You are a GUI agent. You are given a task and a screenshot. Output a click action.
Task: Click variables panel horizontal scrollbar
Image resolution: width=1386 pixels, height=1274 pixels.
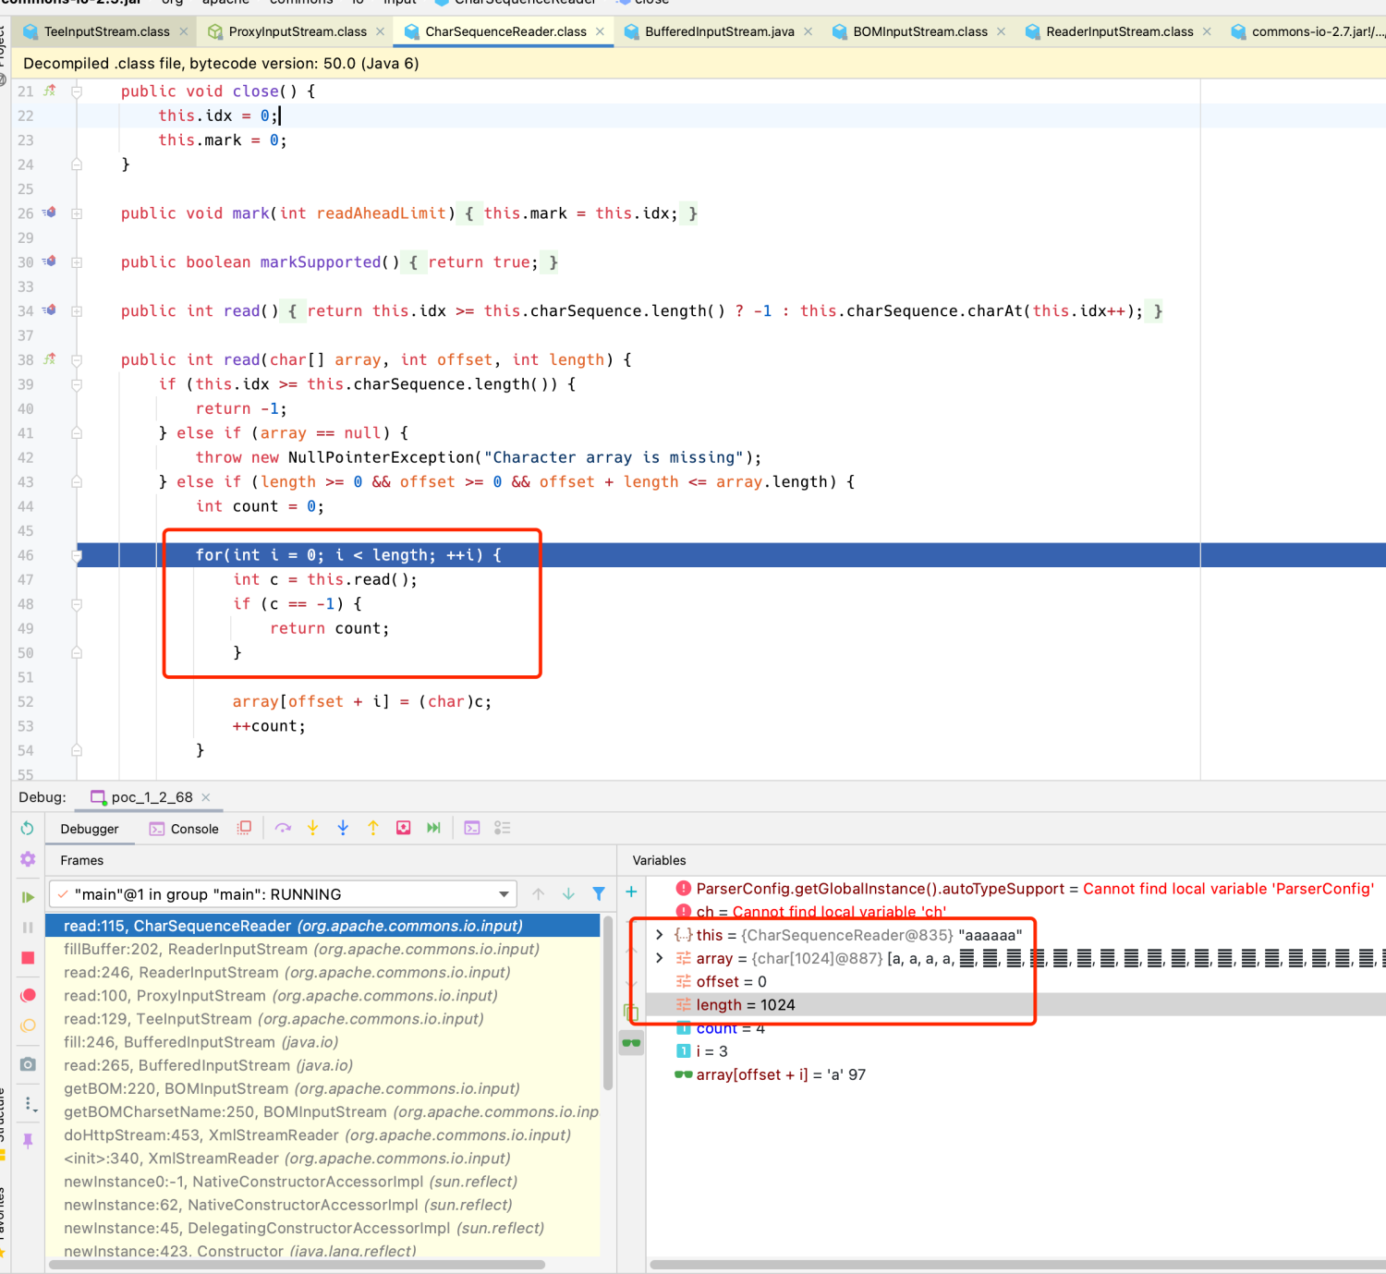point(1017,1265)
